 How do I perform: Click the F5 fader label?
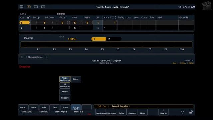102,49
